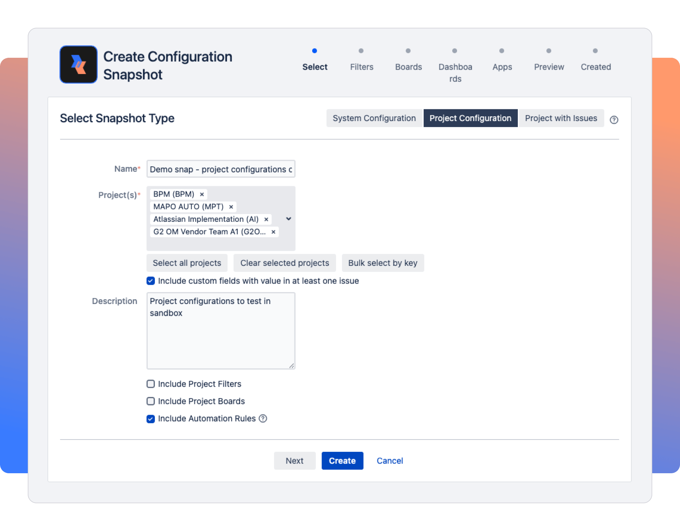Click the Cancel link
The image size is (680, 531).
390,461
